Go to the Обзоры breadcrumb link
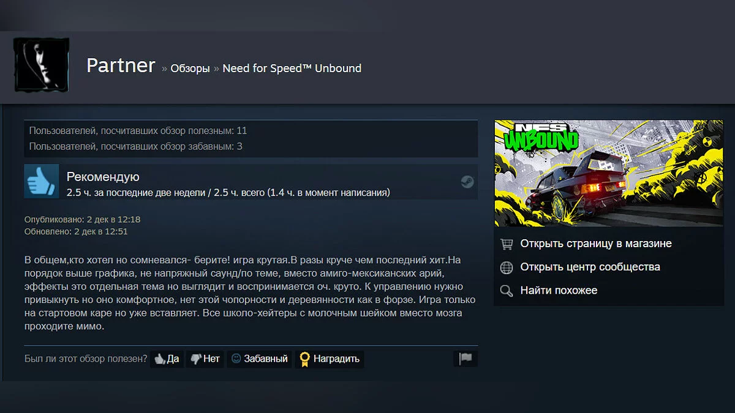 [x=190, y=69]
